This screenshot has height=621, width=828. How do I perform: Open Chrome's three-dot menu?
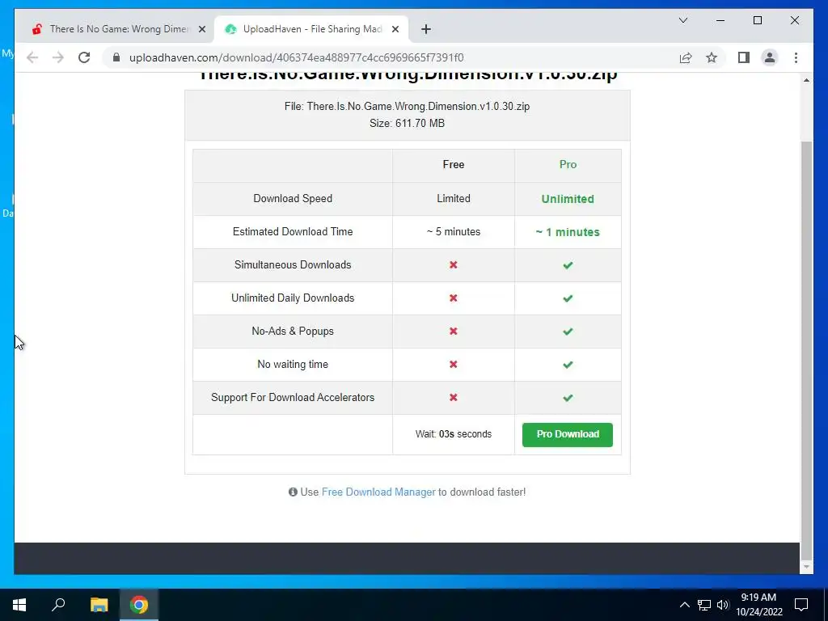click(796, 57)
